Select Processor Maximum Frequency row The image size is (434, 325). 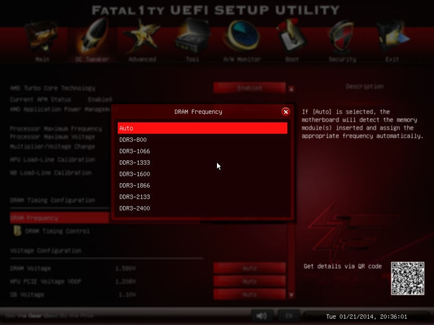pos(56,129)
